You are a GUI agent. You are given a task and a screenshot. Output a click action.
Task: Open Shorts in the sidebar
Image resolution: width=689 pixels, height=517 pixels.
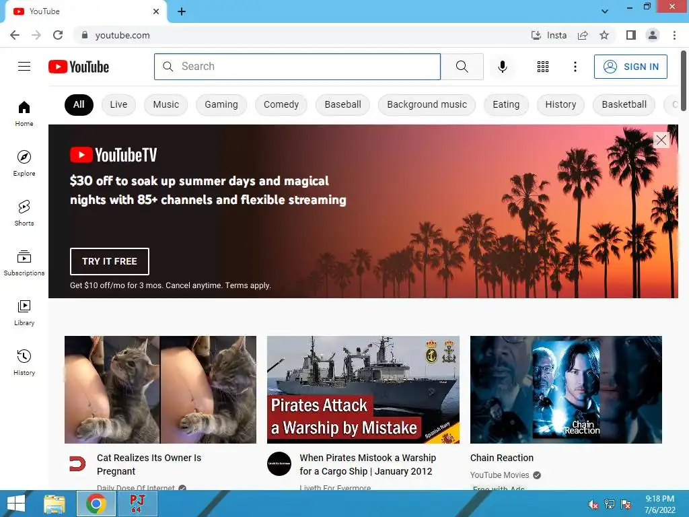[24, 213]
